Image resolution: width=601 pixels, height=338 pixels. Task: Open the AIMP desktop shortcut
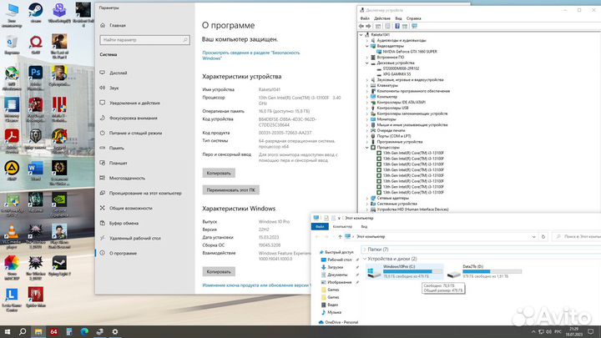coord(12,171)
